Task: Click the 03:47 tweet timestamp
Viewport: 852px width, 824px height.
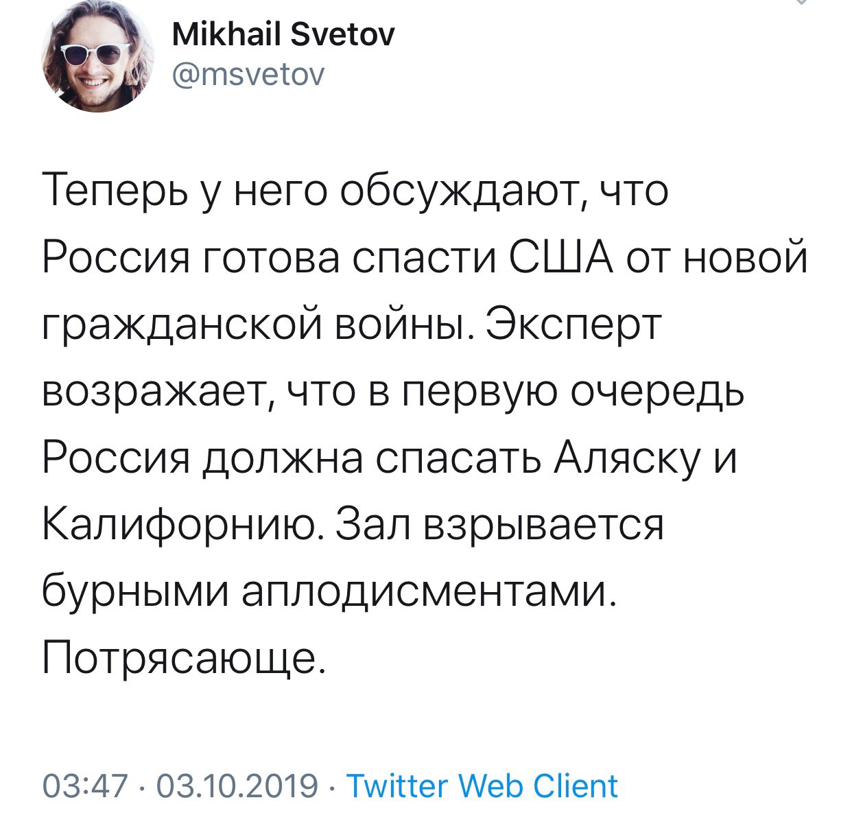Action: (x=84, y=786)
